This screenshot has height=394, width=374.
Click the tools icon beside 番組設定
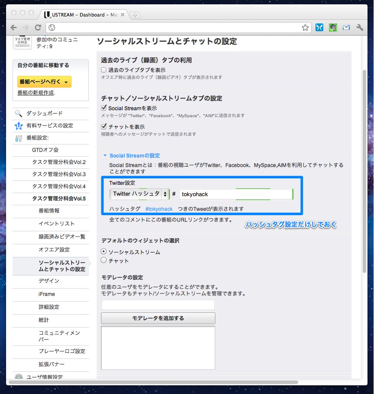click(x=19, y=138)
